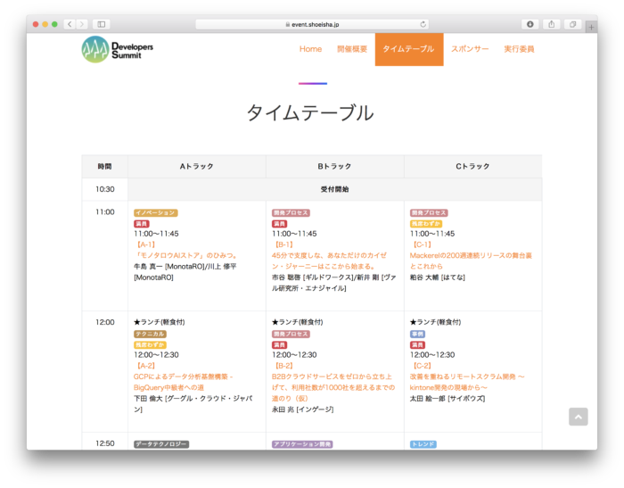Click the 残席わずか badge on C-1
The height and width of the screenshot is (488, 624).
(x=426, y=224)
